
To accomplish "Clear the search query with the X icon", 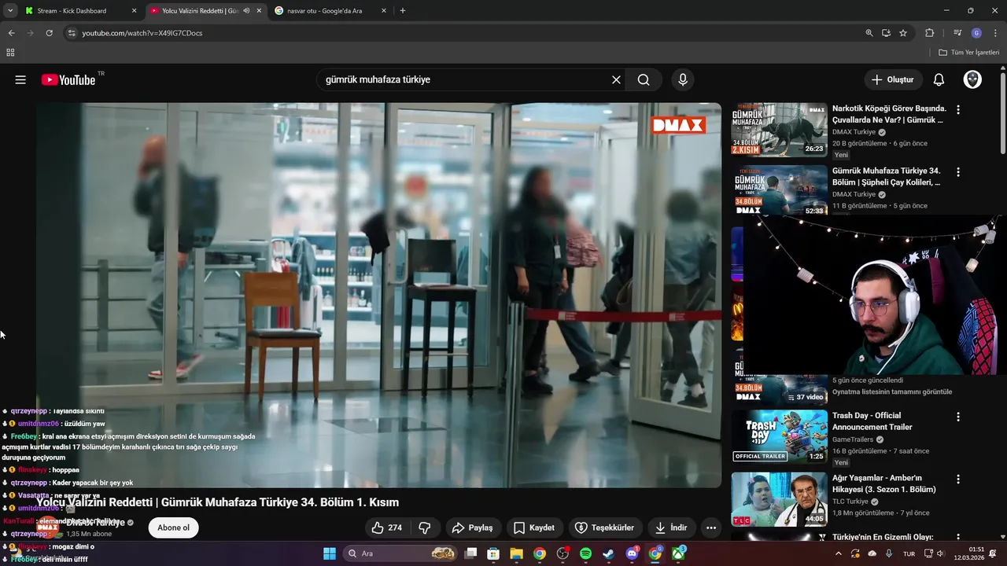I will [616, 79].
